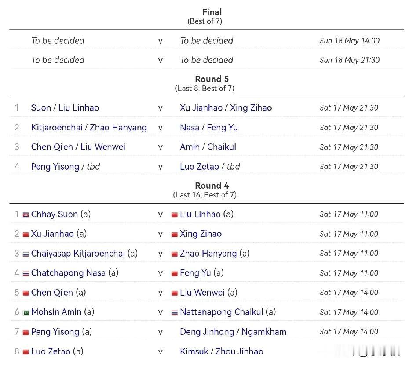Click Kitjaroenchai in Round 5 match 2

[x=57, y=127]
